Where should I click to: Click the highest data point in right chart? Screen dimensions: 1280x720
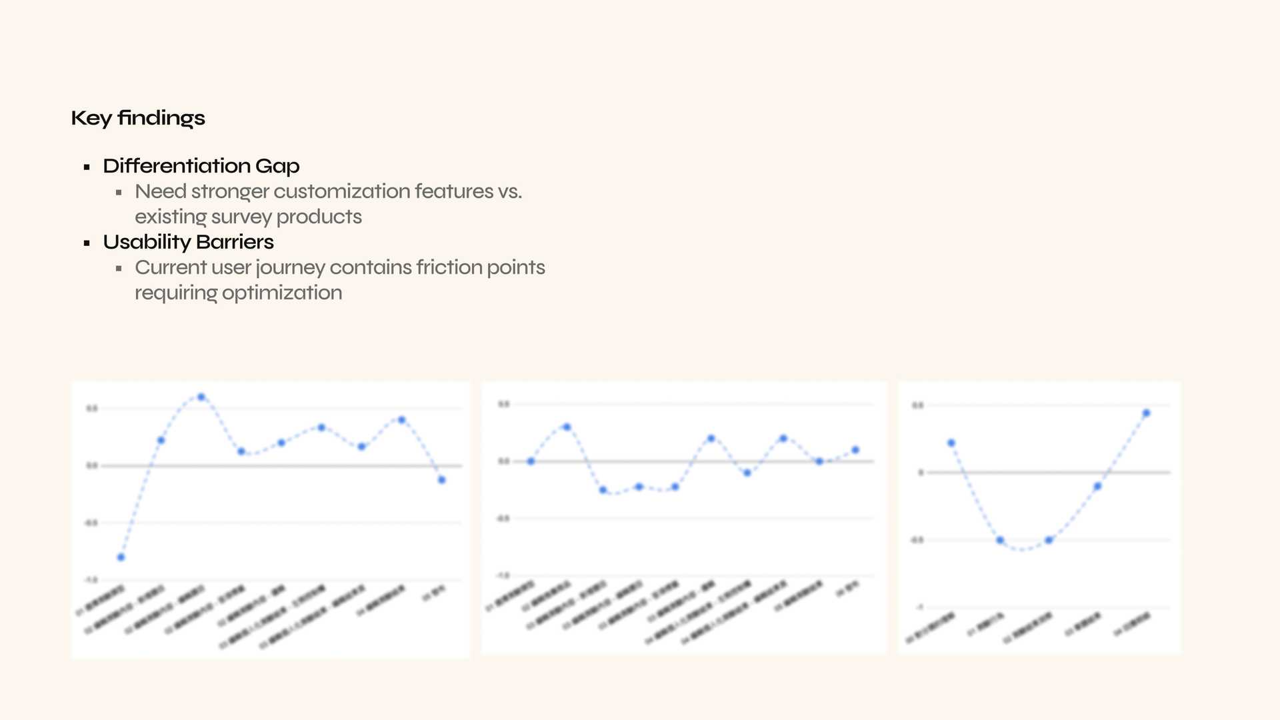click(1147, 413)
